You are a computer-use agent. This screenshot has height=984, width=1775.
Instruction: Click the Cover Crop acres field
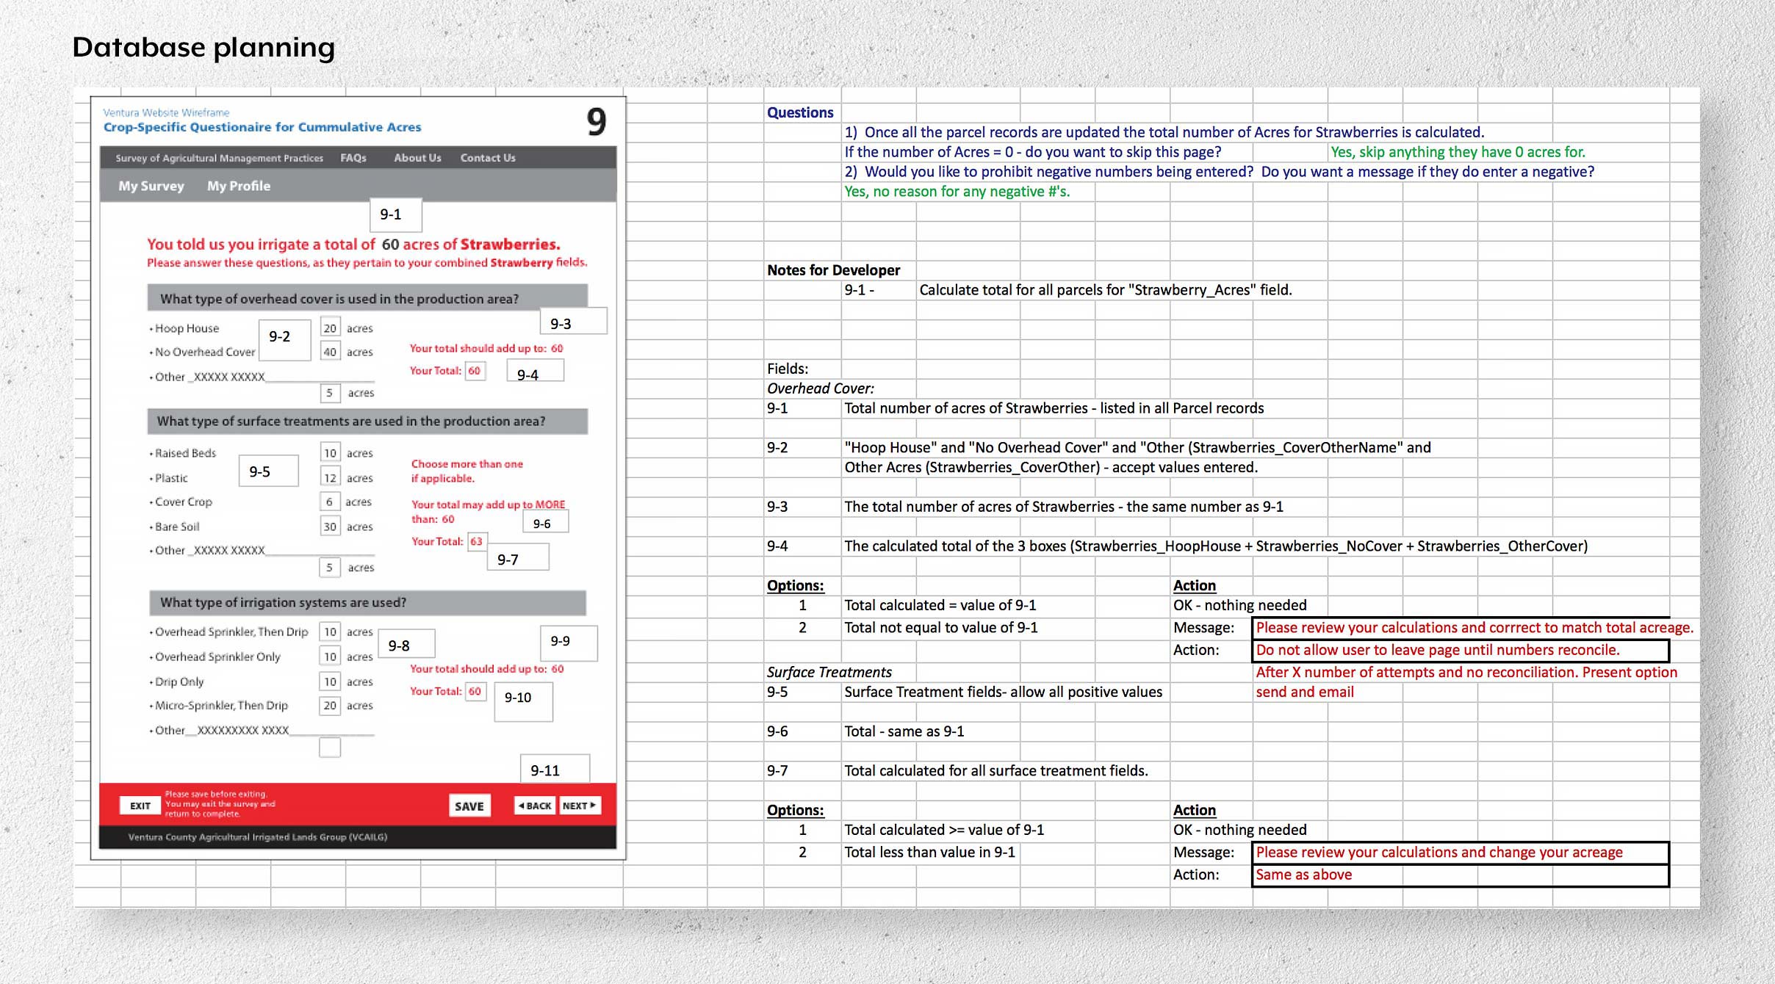tap(329, 502)
